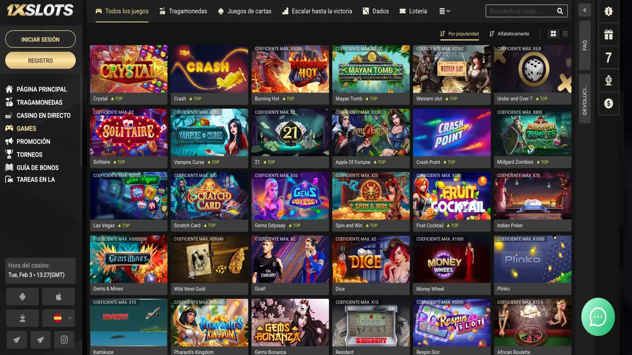Viewport: 632px width, 355px height.
Task: Open the FAQ side tab
Action: pos(585,45)
